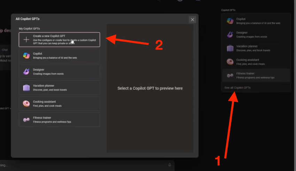
Task: Open the See all Copilot GPTs link
Action: pyautogui.click(x=237, y=88)
